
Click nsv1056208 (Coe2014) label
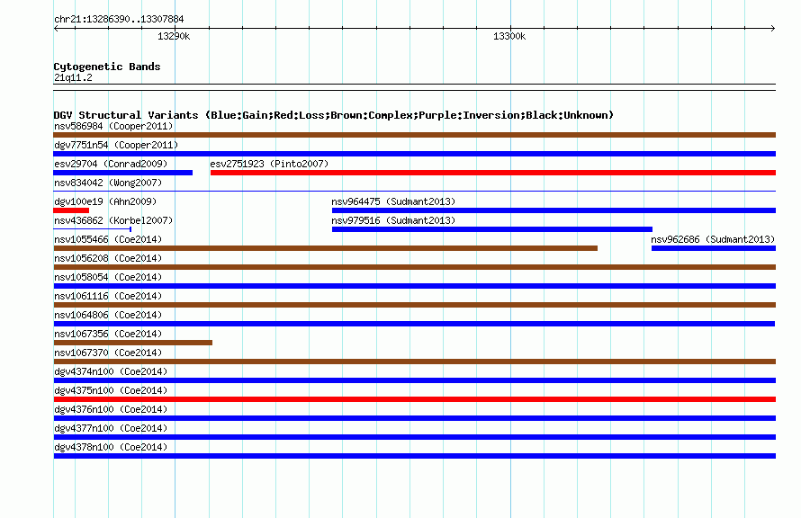tap(108, 258)
